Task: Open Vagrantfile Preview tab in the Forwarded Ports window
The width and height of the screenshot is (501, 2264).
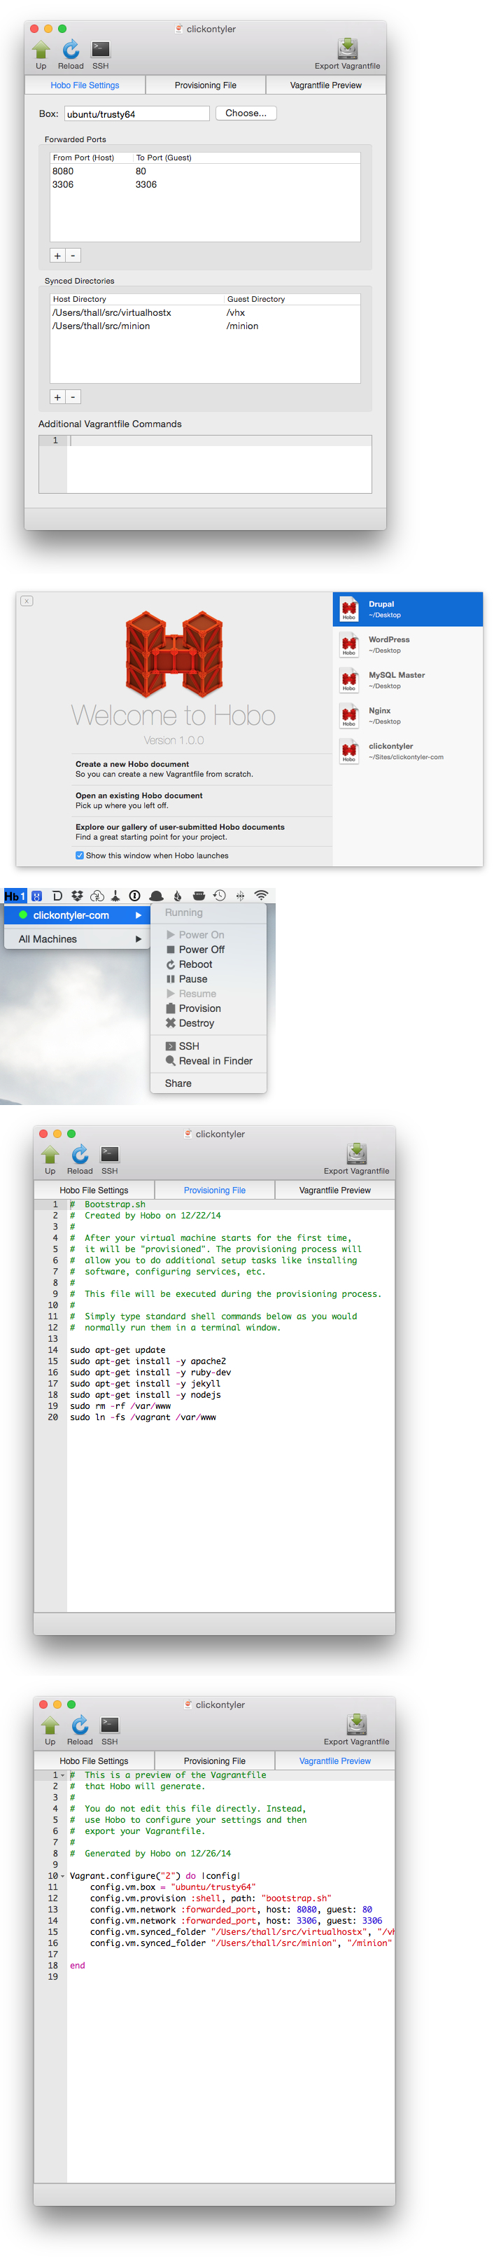Action: tap(325, 85)
